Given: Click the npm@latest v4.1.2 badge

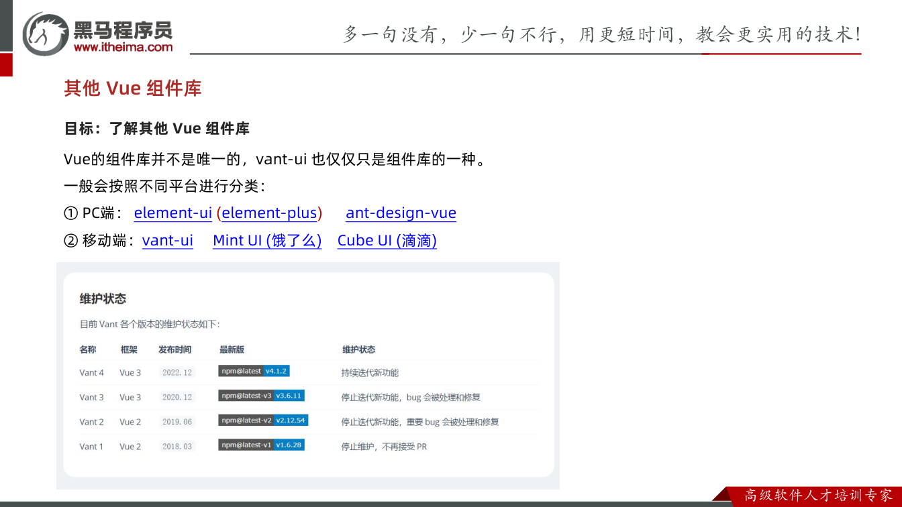Looking at the screenshot, I should [x=254, y=371].
